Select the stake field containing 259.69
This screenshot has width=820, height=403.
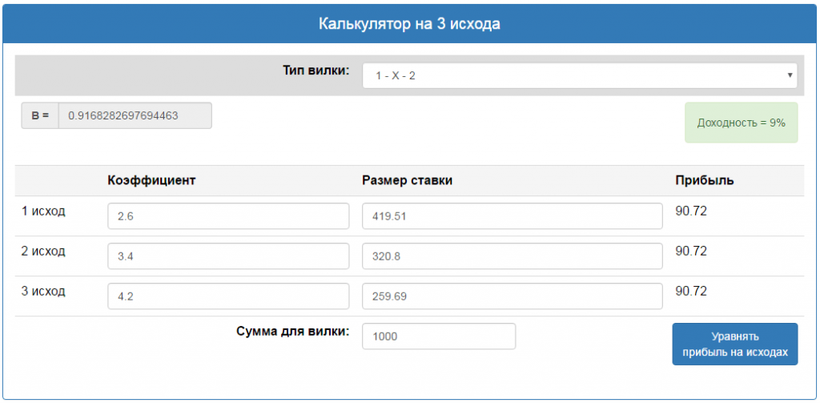click(x=512, y=296)
